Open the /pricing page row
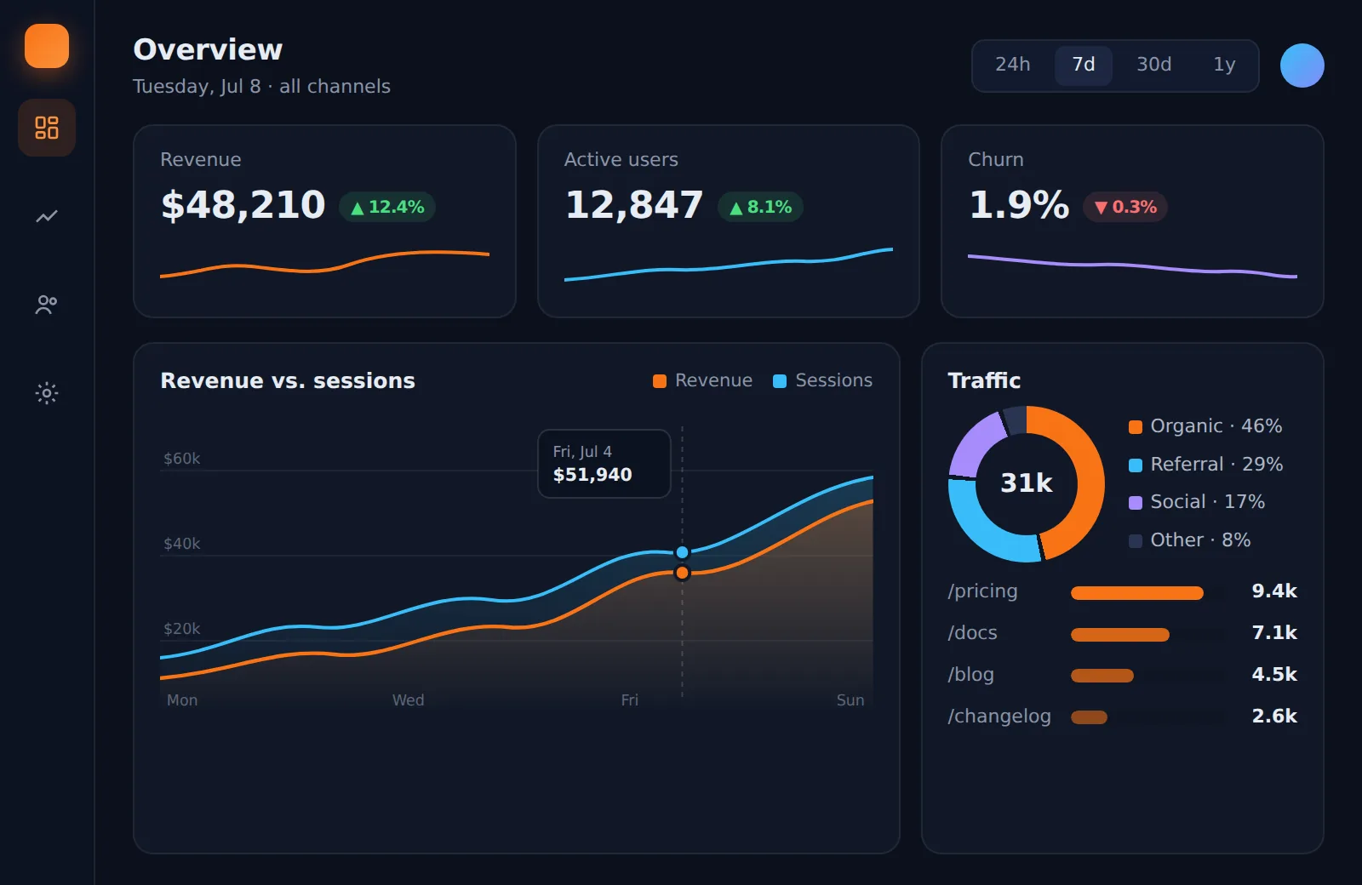This screenshot has width=1362, height=885. point(1123,591)
